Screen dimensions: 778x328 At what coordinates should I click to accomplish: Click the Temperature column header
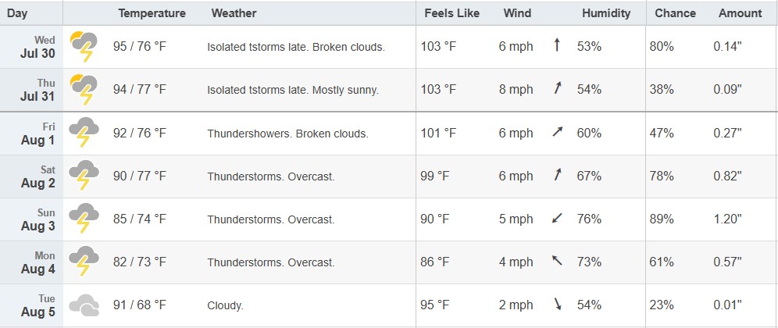[x=152, y=13]
